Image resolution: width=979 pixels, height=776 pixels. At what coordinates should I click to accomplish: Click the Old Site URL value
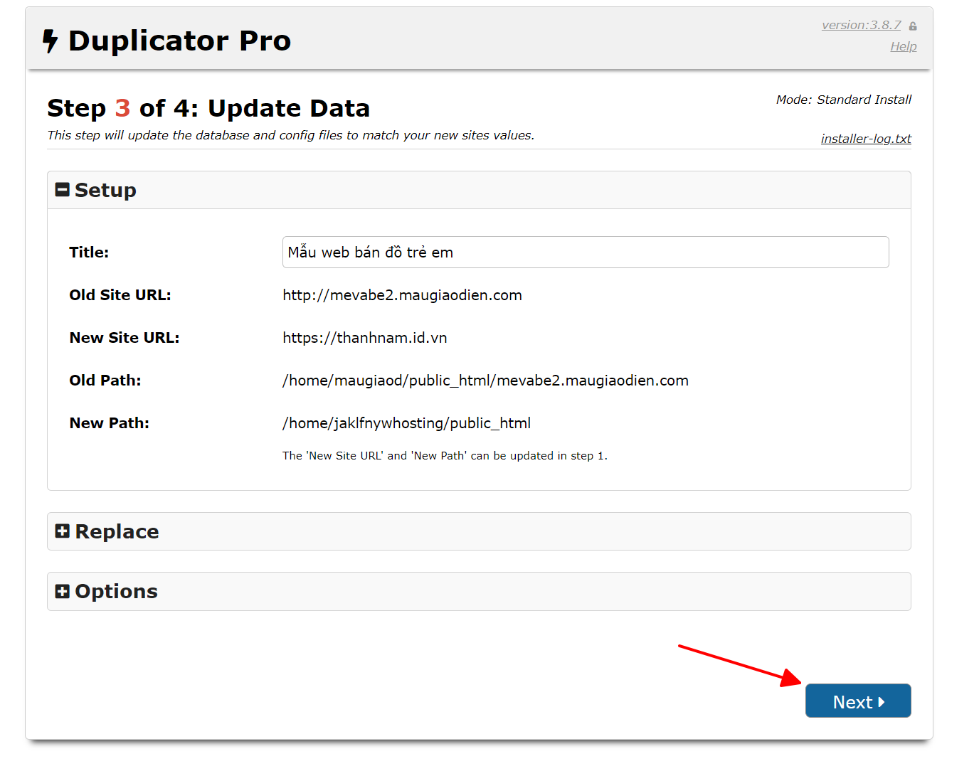pos(402,295)
